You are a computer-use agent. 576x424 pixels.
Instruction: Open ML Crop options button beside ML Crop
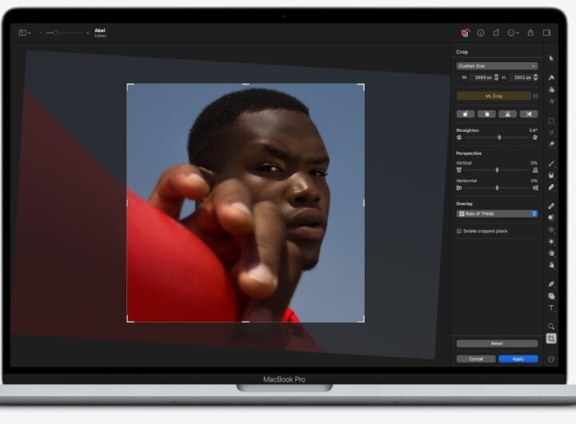pos(535,96)
